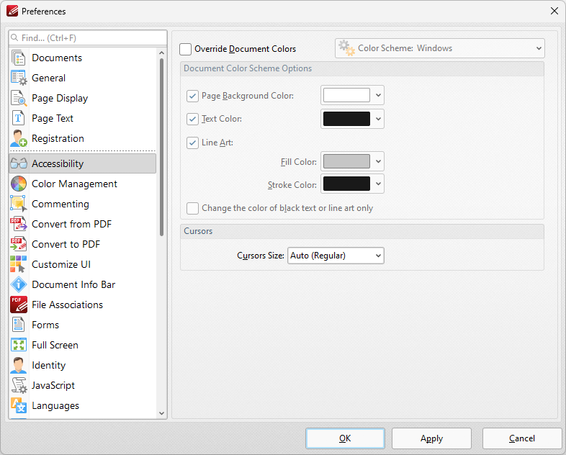Check Change the color of black text only
Screen dimensions: 566x455
pyautogui.click(x=192, y=208)
